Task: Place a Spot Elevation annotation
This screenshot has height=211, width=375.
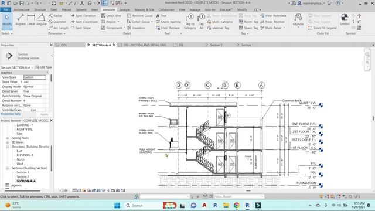Action: [83, 16]
